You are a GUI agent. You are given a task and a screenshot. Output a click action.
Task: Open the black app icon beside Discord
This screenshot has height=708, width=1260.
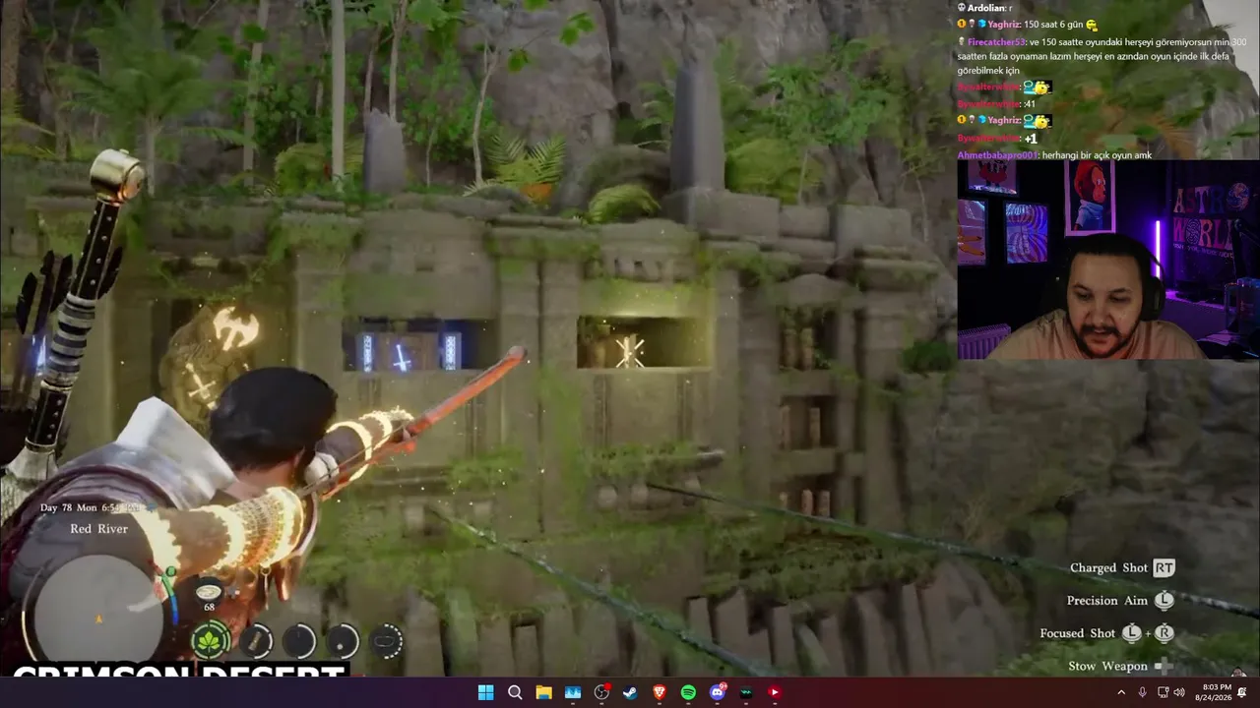(x=746, y=692)
